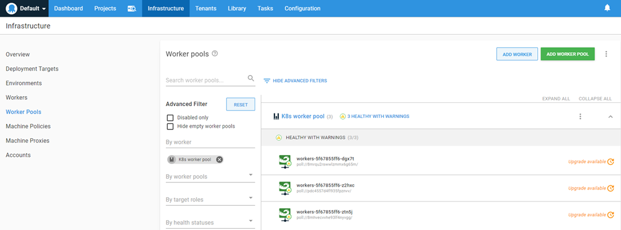Click inside the Search worker pools field
Screen dimensions: 621x230
[206, 80]
